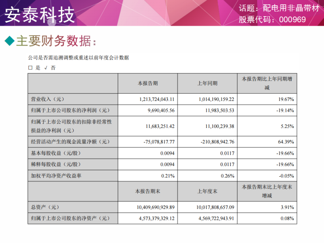The image size is (324, 243).
Task: Click the 归属于上市公司股东的净利润（元） label
Action: [70, 110]
